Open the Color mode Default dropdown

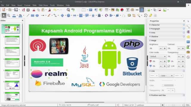point(158,56)
